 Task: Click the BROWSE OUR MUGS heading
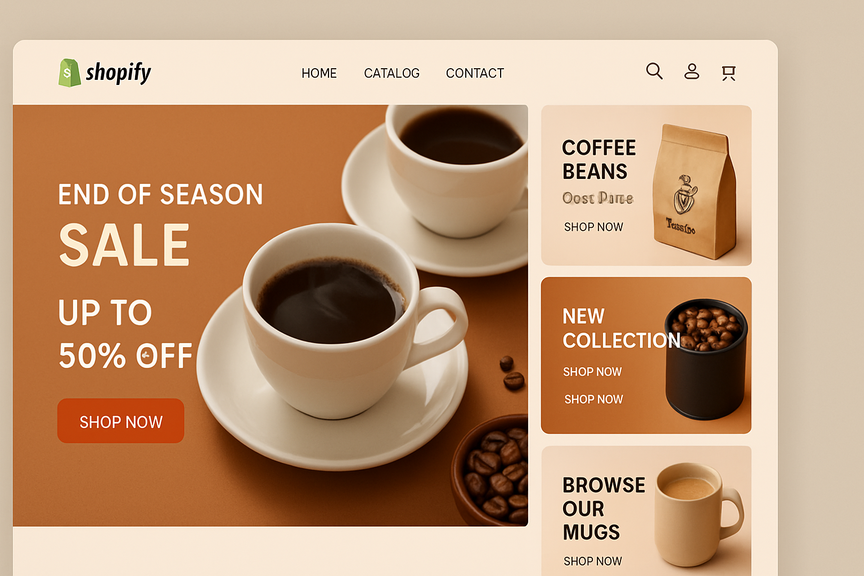click(604, 508)
